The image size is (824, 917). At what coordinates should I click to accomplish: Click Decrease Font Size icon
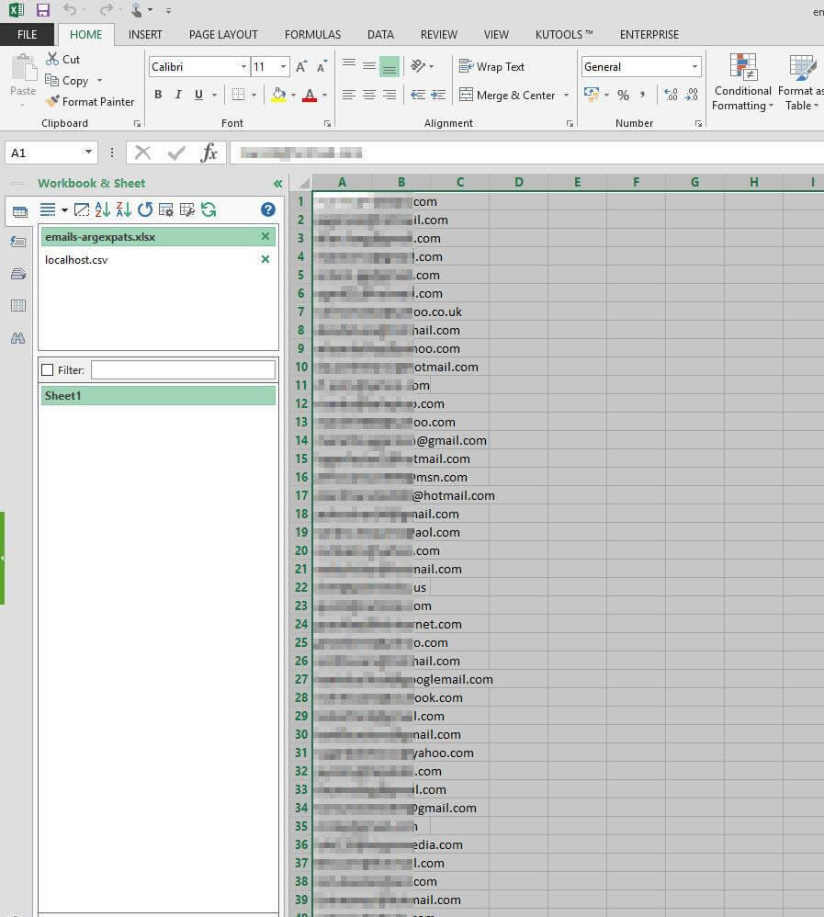coord(322,67)
